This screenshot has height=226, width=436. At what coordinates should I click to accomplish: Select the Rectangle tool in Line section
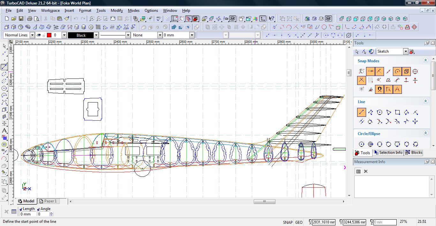click(x=397, y=112)
